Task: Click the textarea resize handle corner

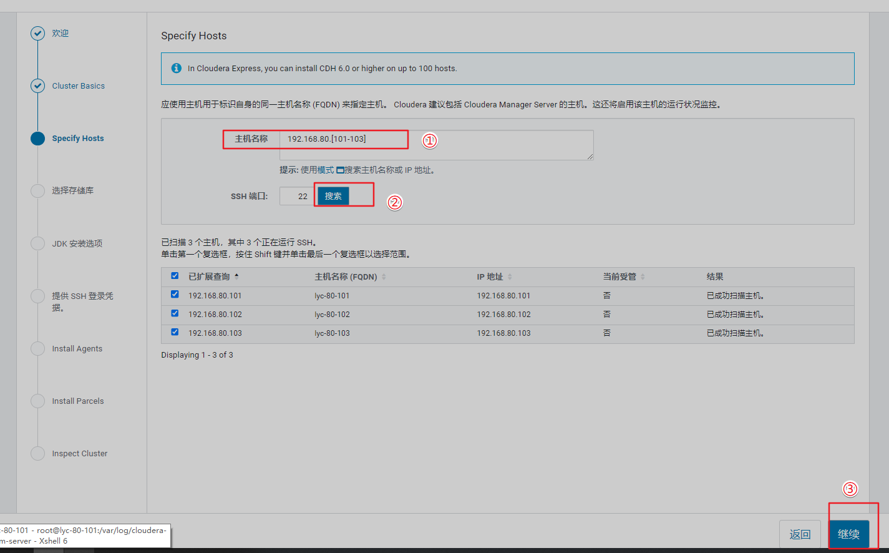Action: pos(590,156)
